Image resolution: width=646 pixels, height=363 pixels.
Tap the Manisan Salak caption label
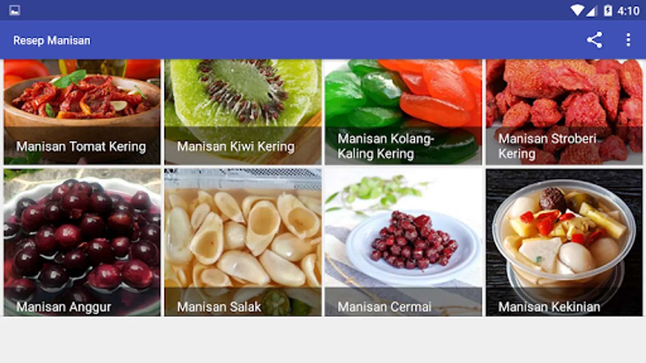point(219,307)
